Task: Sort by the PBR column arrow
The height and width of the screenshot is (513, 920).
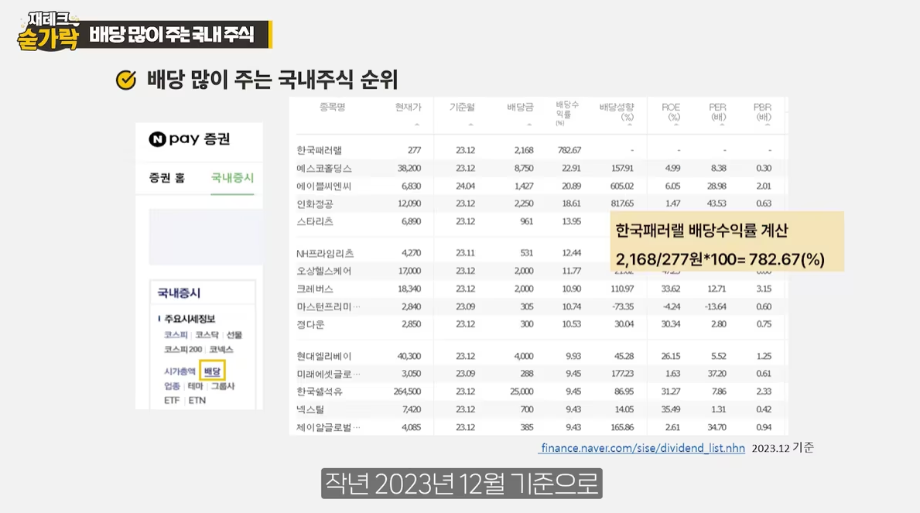Action: coord(768,125)
